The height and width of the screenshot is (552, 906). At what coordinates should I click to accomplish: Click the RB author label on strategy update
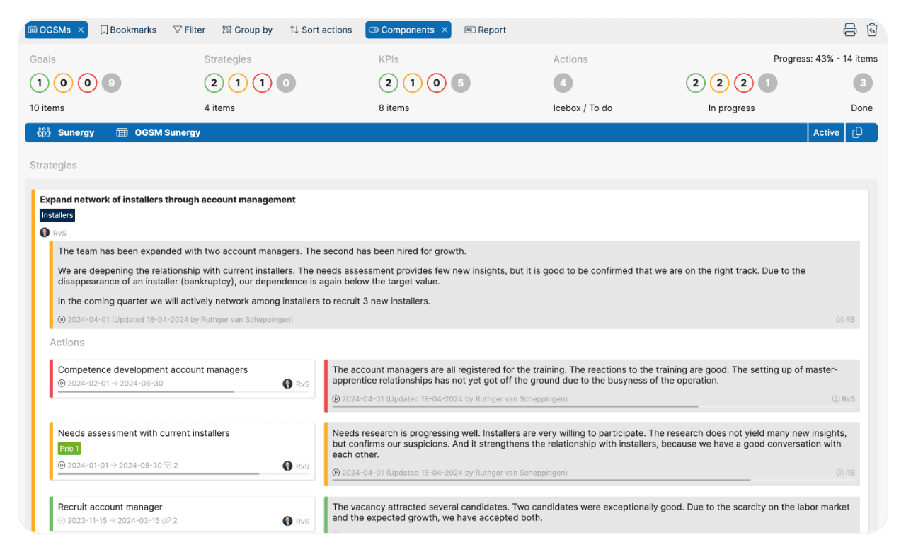click(845, 320)
